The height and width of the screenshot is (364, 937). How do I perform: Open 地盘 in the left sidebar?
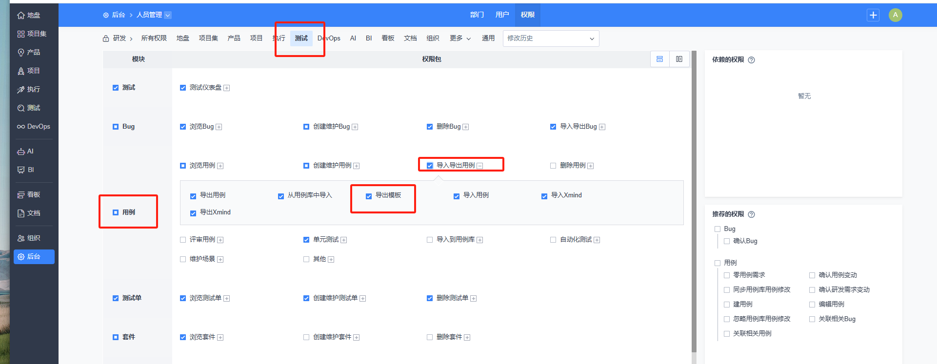34,16
